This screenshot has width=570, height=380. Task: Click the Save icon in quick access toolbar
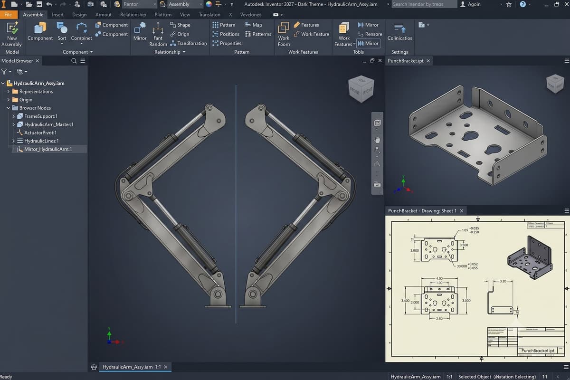(39, 4)
